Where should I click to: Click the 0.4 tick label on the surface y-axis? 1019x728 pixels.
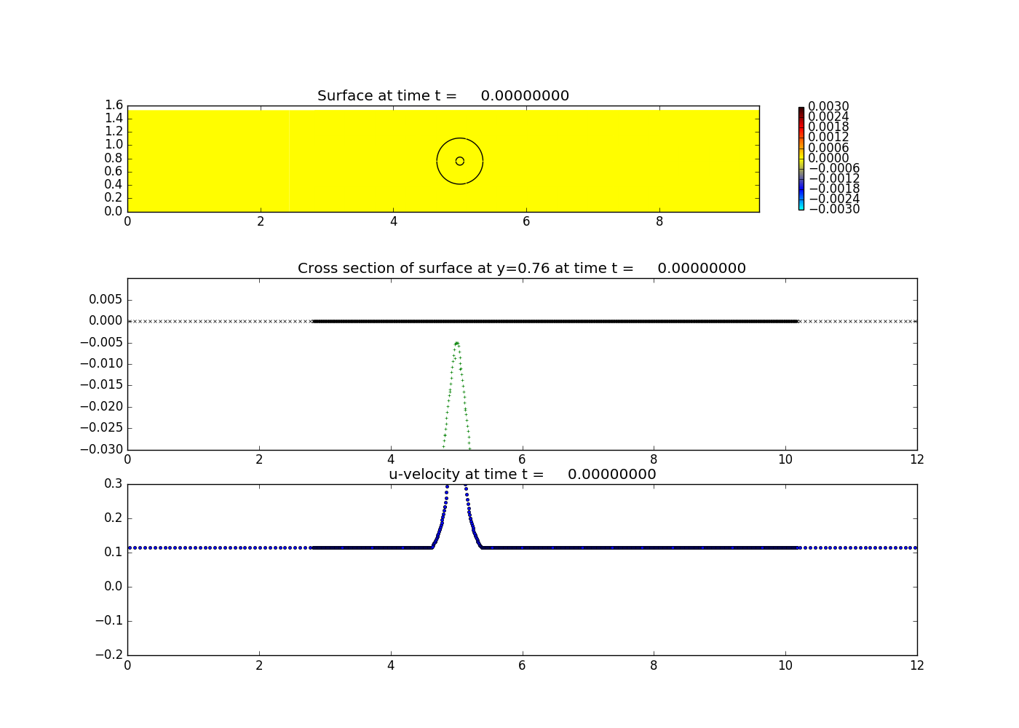click(x=114, y=185)
